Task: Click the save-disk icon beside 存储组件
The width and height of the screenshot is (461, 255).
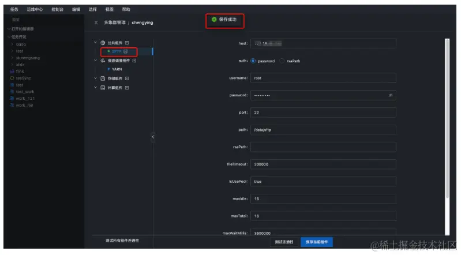Action: pyautogui.click(x=103, y=78)
